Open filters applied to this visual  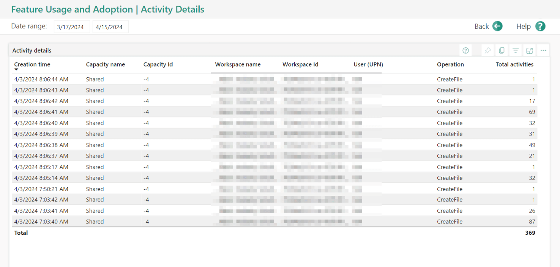click(x=515, y=50)
